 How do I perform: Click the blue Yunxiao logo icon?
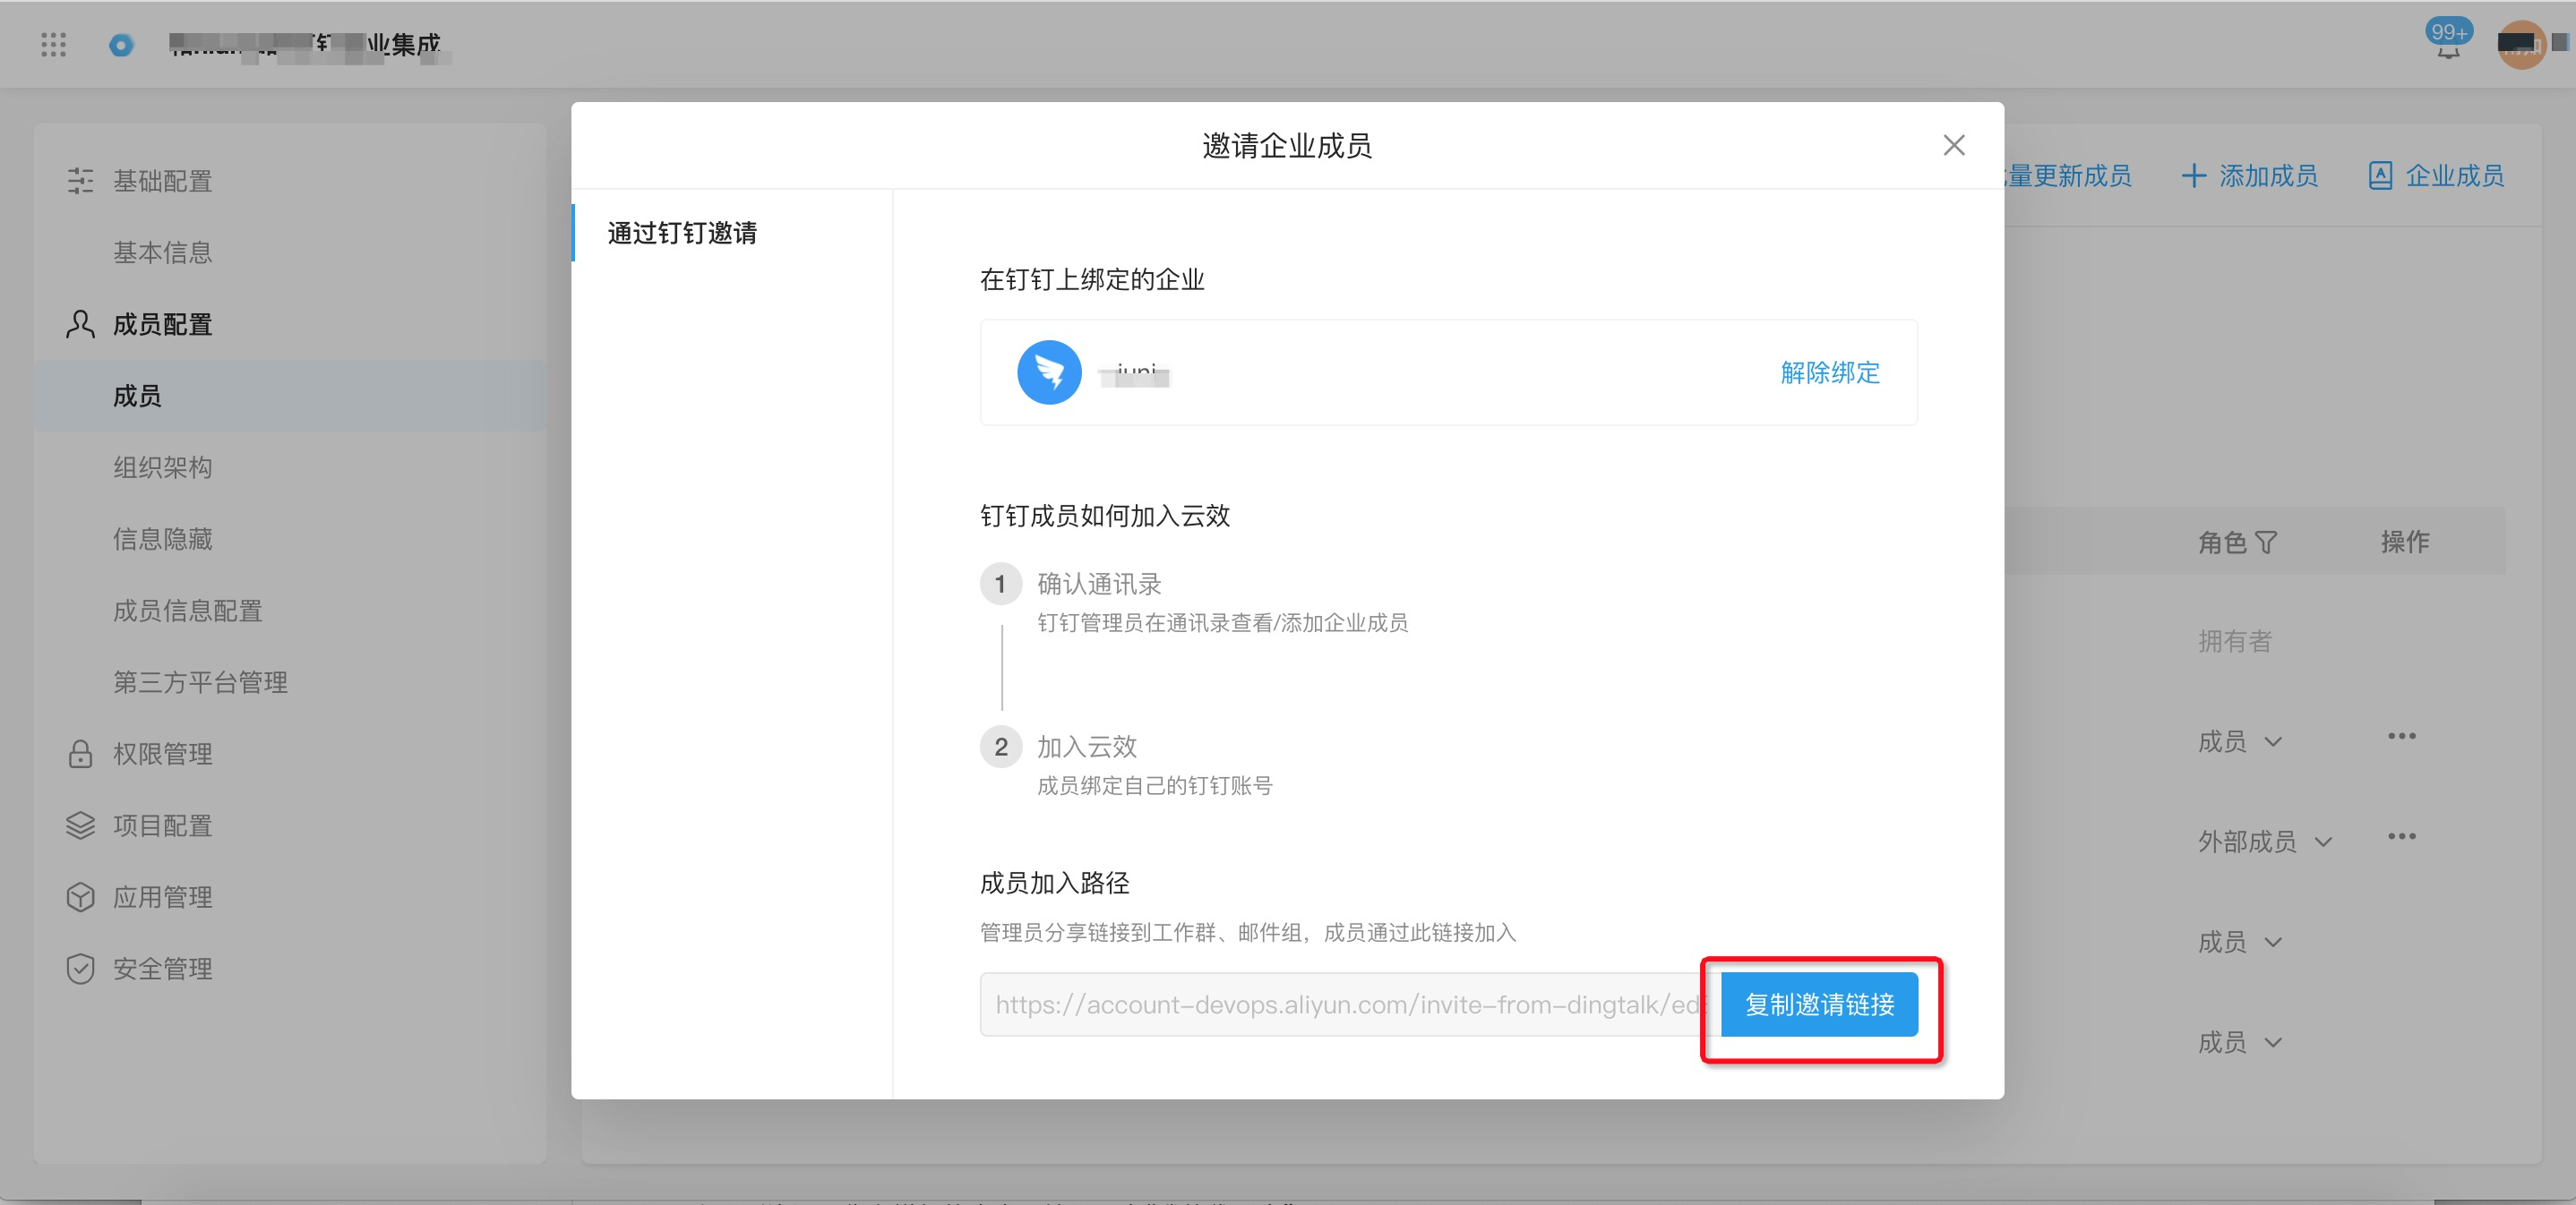[121, 45]
